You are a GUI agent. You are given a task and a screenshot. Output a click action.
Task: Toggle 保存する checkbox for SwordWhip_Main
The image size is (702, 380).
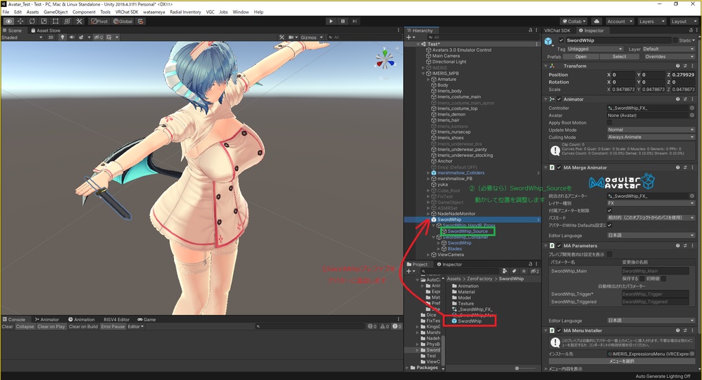pyautogui.click(x=642, y=279)
